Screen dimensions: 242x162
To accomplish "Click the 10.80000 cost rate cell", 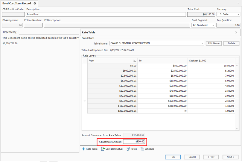I will [x=211, y=66].
